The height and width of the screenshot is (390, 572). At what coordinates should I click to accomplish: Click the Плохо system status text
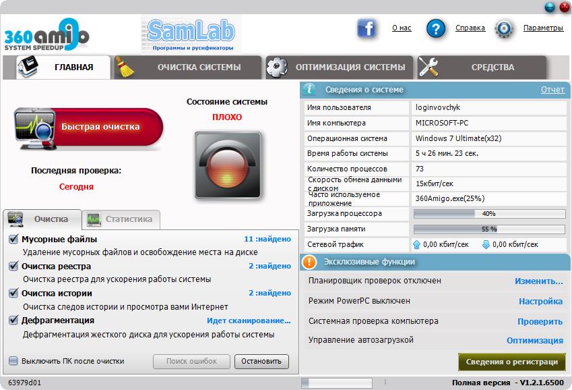[227, 117]
